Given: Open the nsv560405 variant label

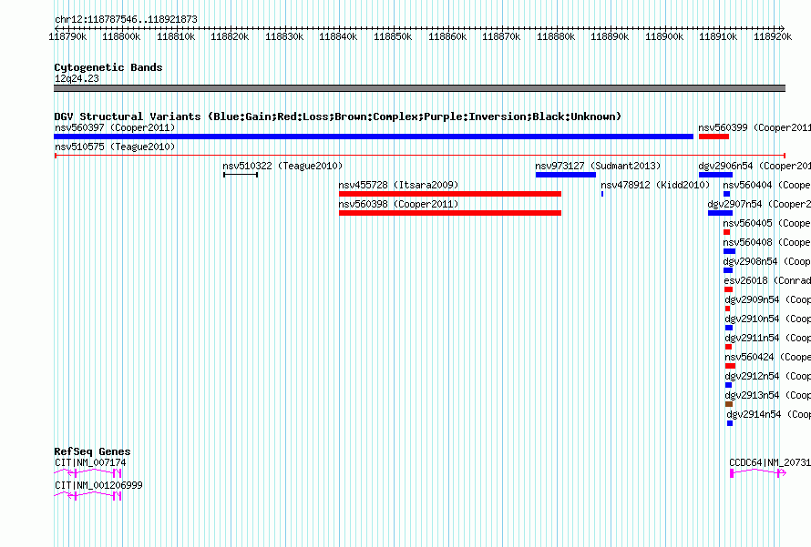Looking at the screenshot, I should tap(766, 223).
